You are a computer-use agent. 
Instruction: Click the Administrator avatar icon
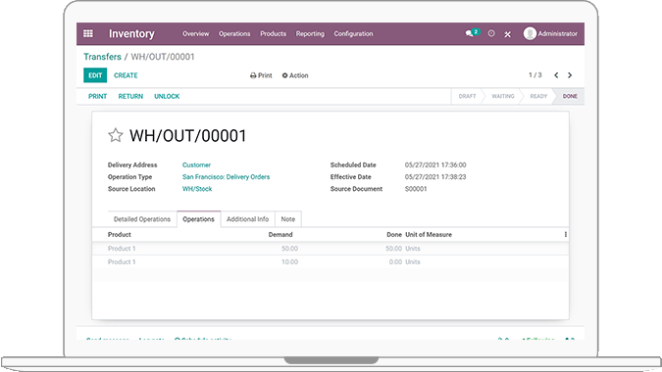(x=530, y=33)
